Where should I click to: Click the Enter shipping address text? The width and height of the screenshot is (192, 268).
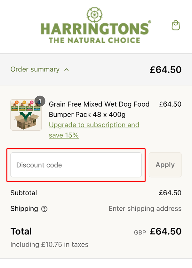145,209
